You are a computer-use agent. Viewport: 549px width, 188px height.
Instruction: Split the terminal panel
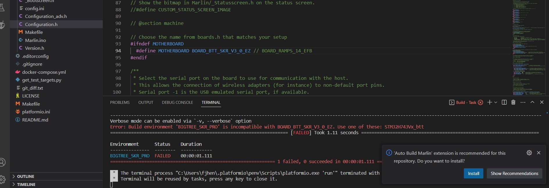point(504,102)
